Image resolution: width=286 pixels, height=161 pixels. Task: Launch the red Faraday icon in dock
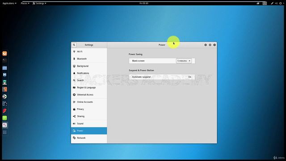click(5, 111)
